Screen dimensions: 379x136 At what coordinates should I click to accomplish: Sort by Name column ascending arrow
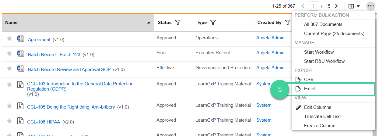149,23
